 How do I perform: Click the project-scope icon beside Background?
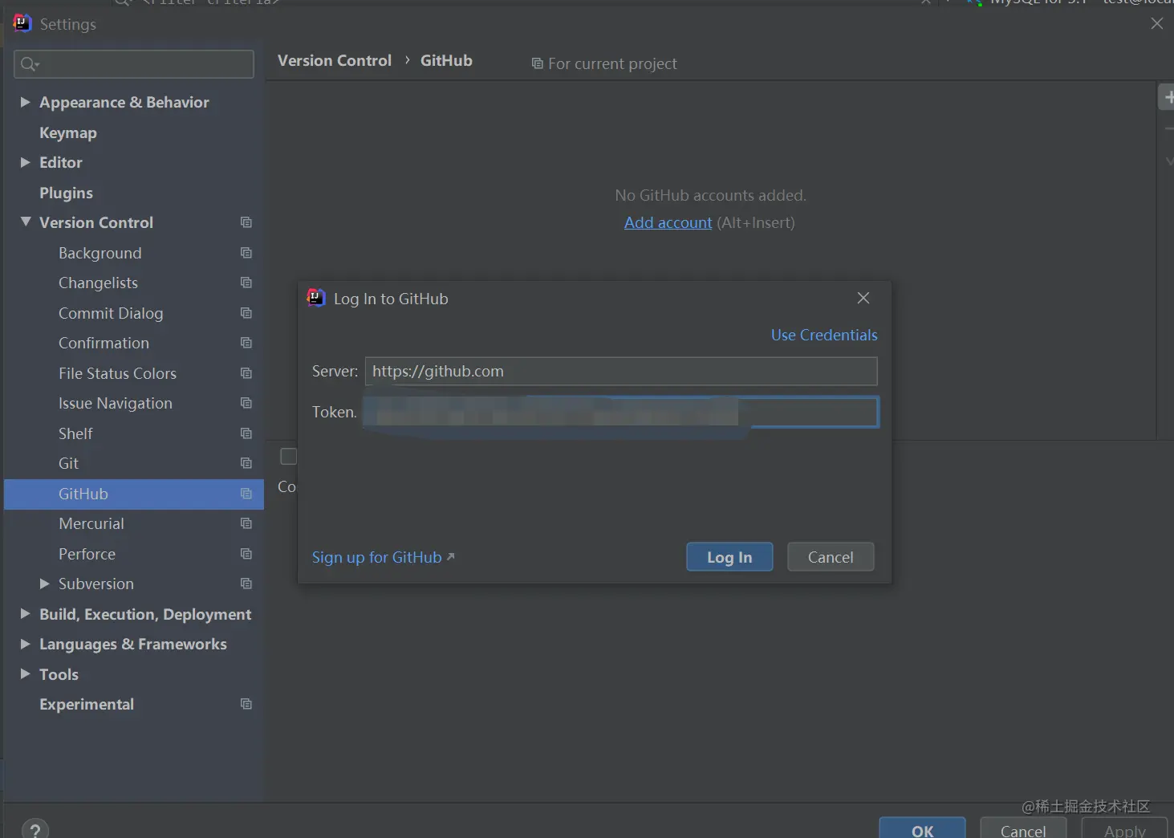246,253
